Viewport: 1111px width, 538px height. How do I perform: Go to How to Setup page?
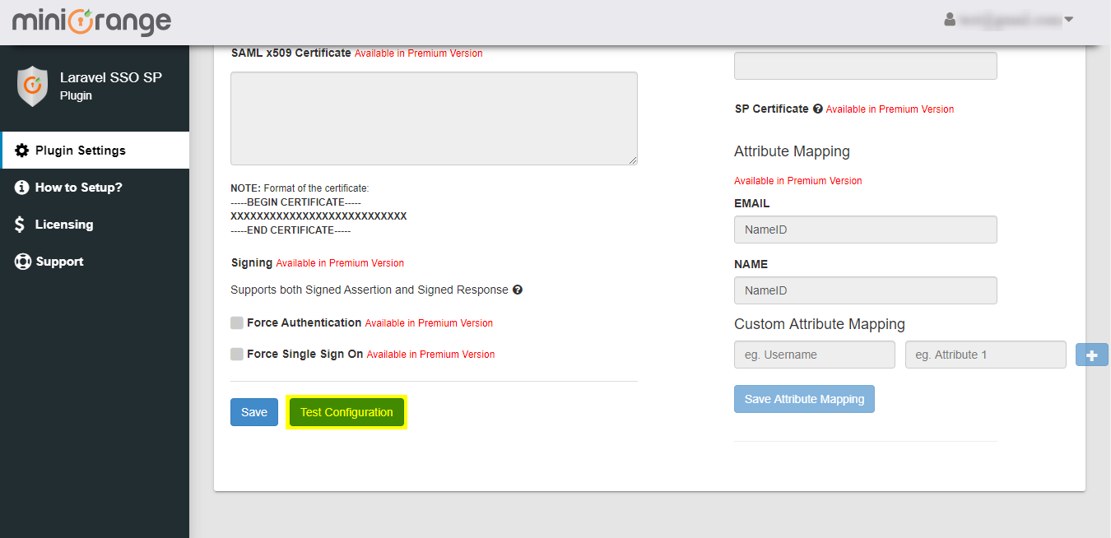click(78, 188)
